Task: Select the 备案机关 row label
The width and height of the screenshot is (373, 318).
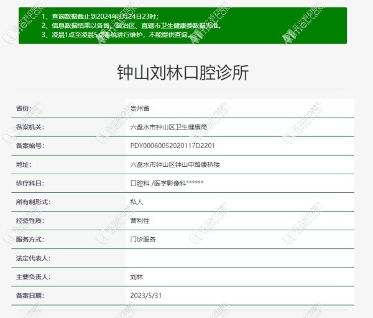Action: point(30,127)
